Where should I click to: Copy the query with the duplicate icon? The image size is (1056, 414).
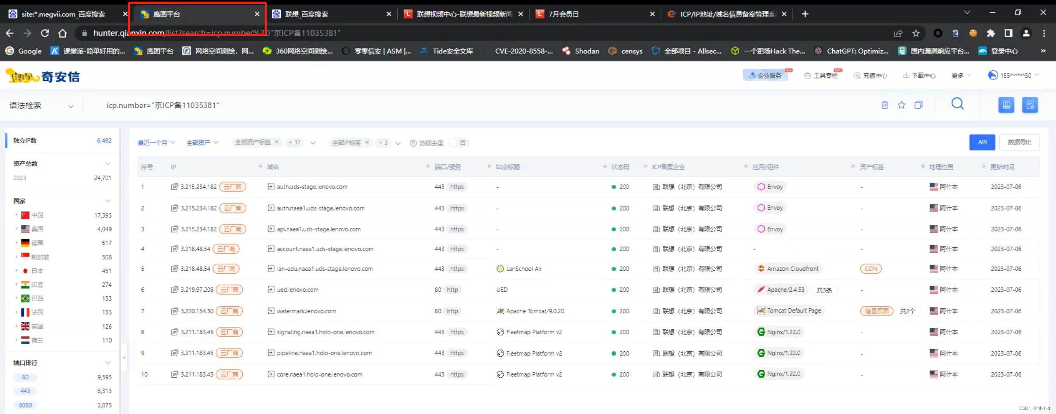(918, 105)
